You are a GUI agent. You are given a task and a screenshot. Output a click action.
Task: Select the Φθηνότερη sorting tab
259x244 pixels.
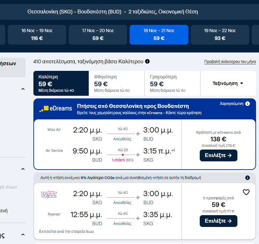tap(117, 83)
